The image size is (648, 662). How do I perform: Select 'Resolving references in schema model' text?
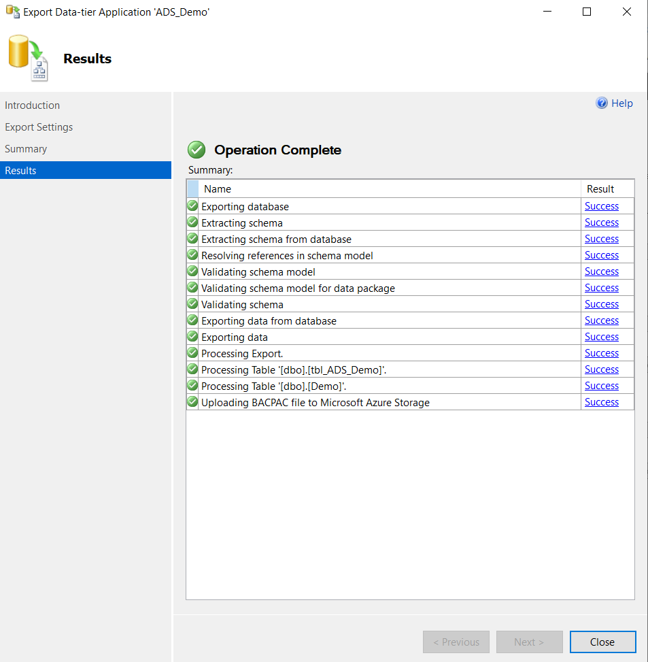287,255
